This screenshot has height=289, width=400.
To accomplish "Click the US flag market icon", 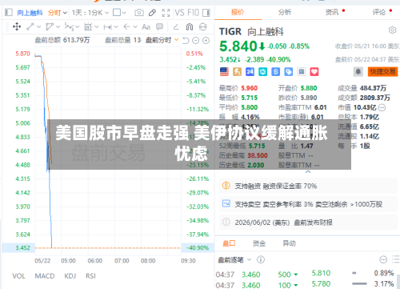I will coord(224,71).
